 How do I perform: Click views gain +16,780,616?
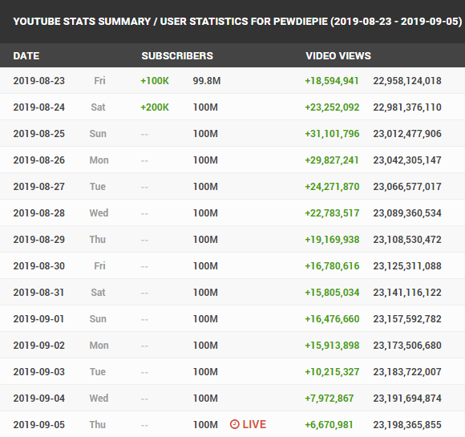click(x=332, y=265)
